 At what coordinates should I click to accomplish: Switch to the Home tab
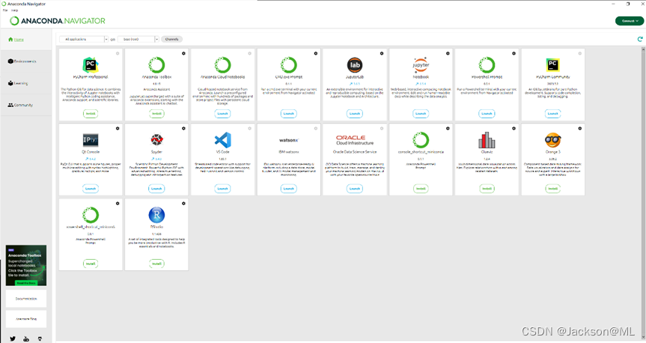[x=25, y=40]
